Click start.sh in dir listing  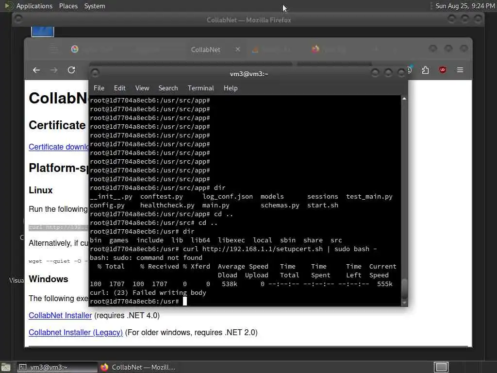click(323, 205)
